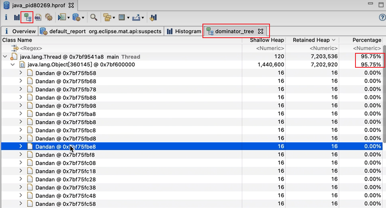The height and width of the screenshot is (208, 386).
Task: Switch to default_report suspects tab
Action: click(101, 31)
